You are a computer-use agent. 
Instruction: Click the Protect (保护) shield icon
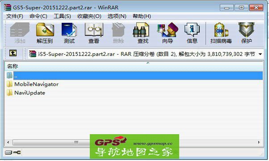click(x=246, y=33)
